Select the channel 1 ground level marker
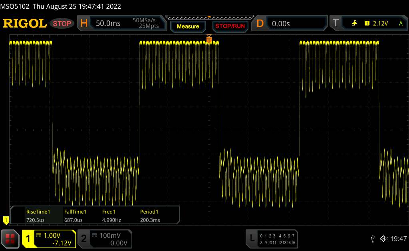Viewport: 409px width, 251px height. click(x=6, y=220)
